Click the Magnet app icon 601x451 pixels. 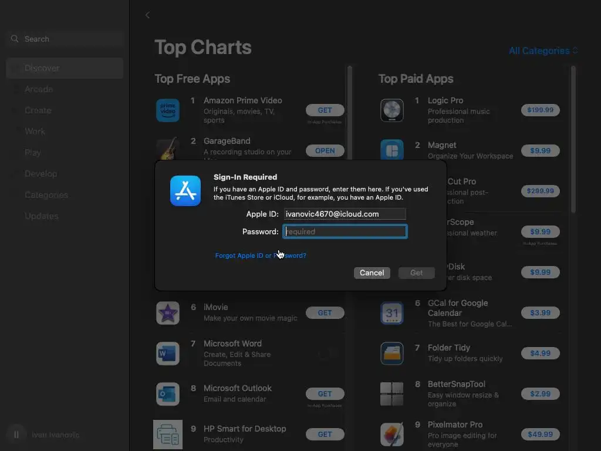click(x=391, y=150)
